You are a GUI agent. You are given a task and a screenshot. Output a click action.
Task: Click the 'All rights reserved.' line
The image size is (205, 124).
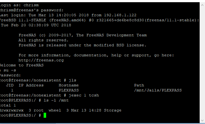pyautogui.click(x=43, y=40)
